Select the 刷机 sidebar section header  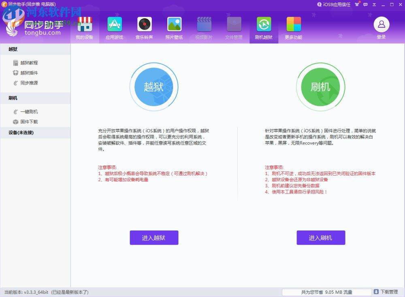(35, 98)
